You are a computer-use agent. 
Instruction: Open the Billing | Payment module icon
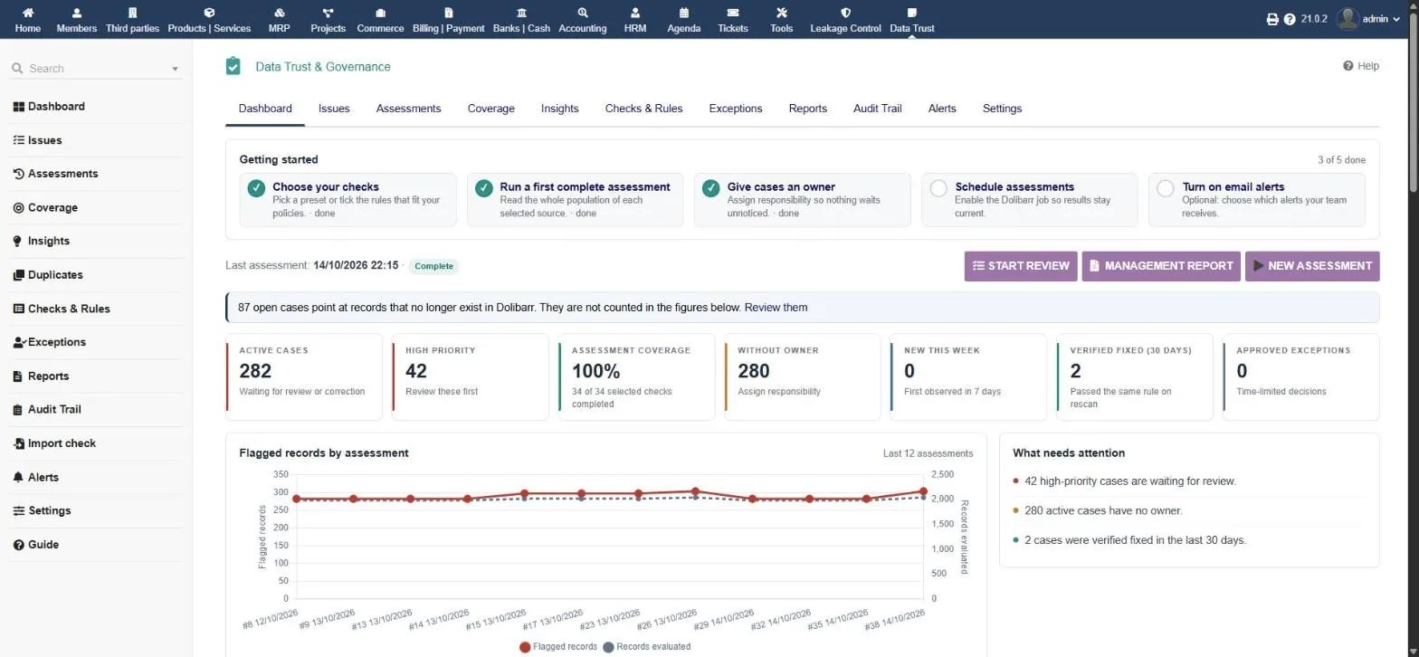[x=449, y=14]
